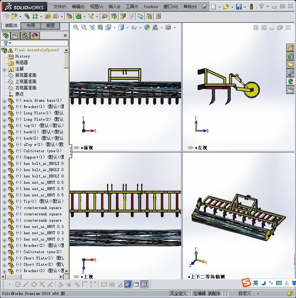Click the tree vertical scrollbar down arrow

66,271
